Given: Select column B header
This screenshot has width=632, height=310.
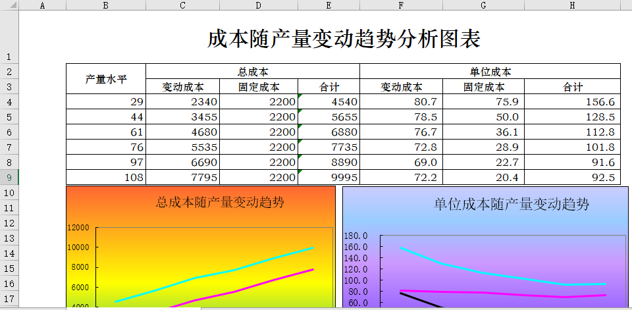Looking at the screenshot, I should click(x=105, y=5).
